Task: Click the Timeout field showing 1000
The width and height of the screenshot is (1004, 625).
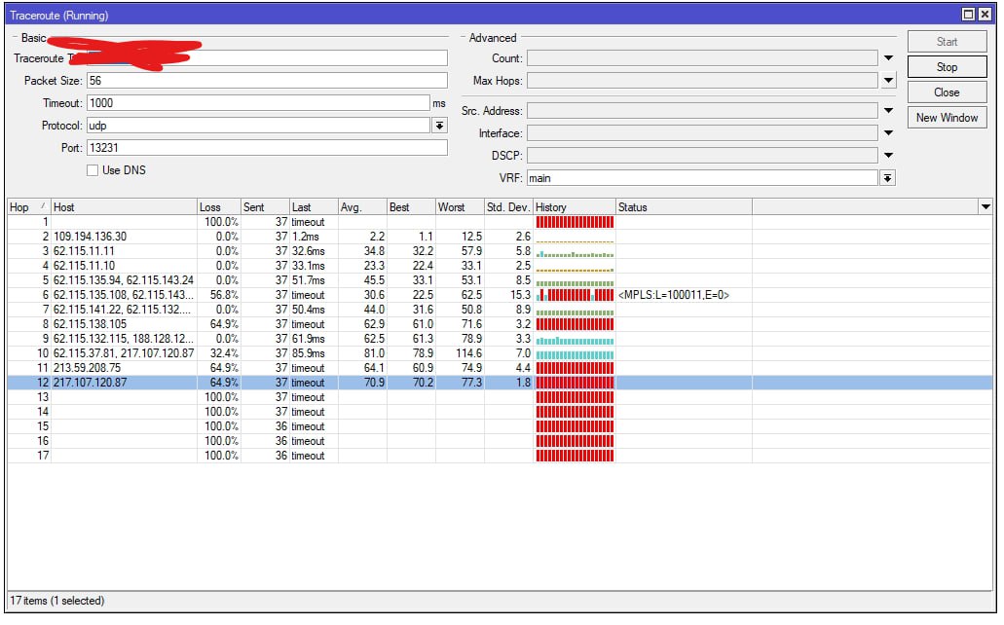Action: (258, 103)
